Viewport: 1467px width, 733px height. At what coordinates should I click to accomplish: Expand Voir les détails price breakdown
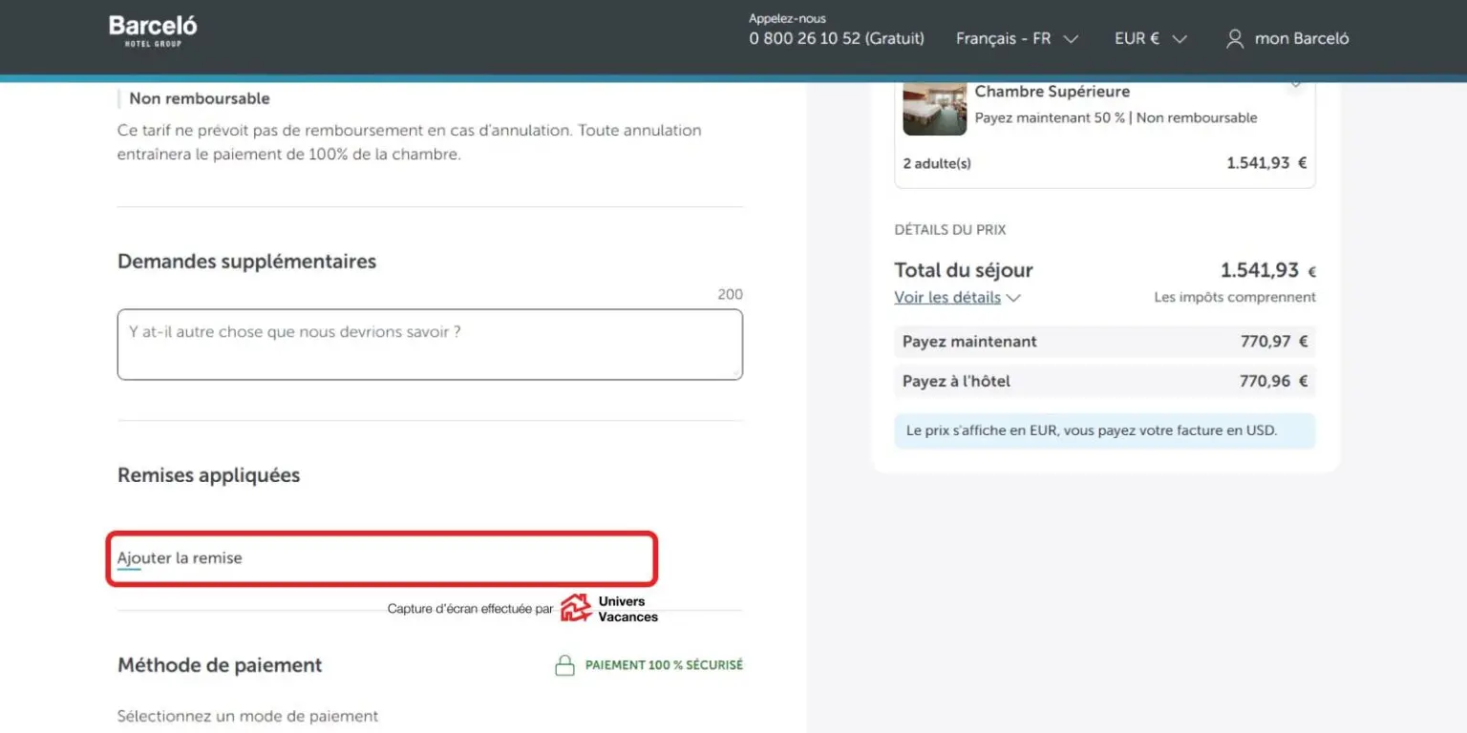(947, 298)
